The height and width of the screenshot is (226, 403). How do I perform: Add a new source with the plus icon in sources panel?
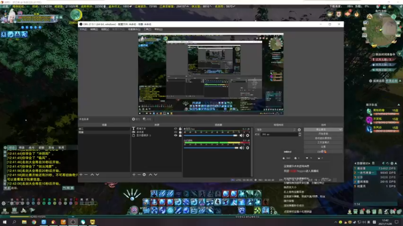tap(134, 174)
